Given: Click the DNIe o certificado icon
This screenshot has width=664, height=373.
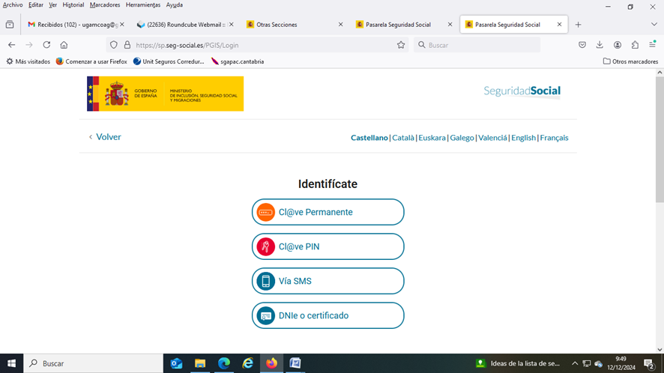Looking at the screenshot, I should click(x=266, y=316).
